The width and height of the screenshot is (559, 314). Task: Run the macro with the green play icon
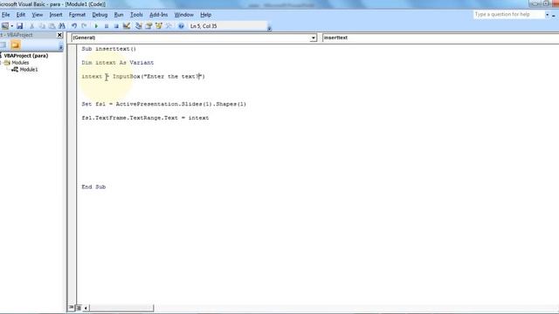coord(96,26)
